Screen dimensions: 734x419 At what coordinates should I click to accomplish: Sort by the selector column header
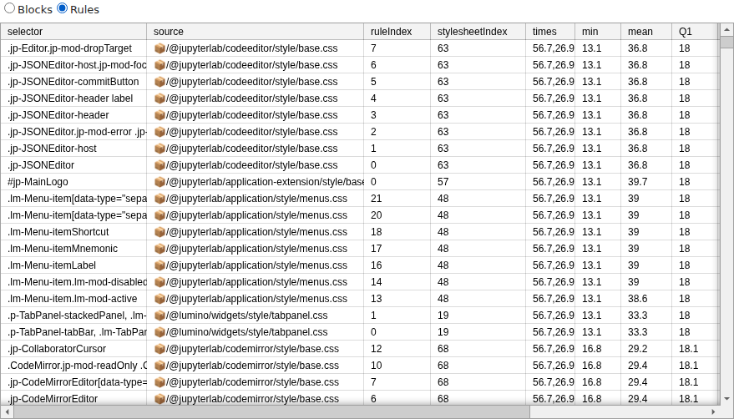pos(73,32)
